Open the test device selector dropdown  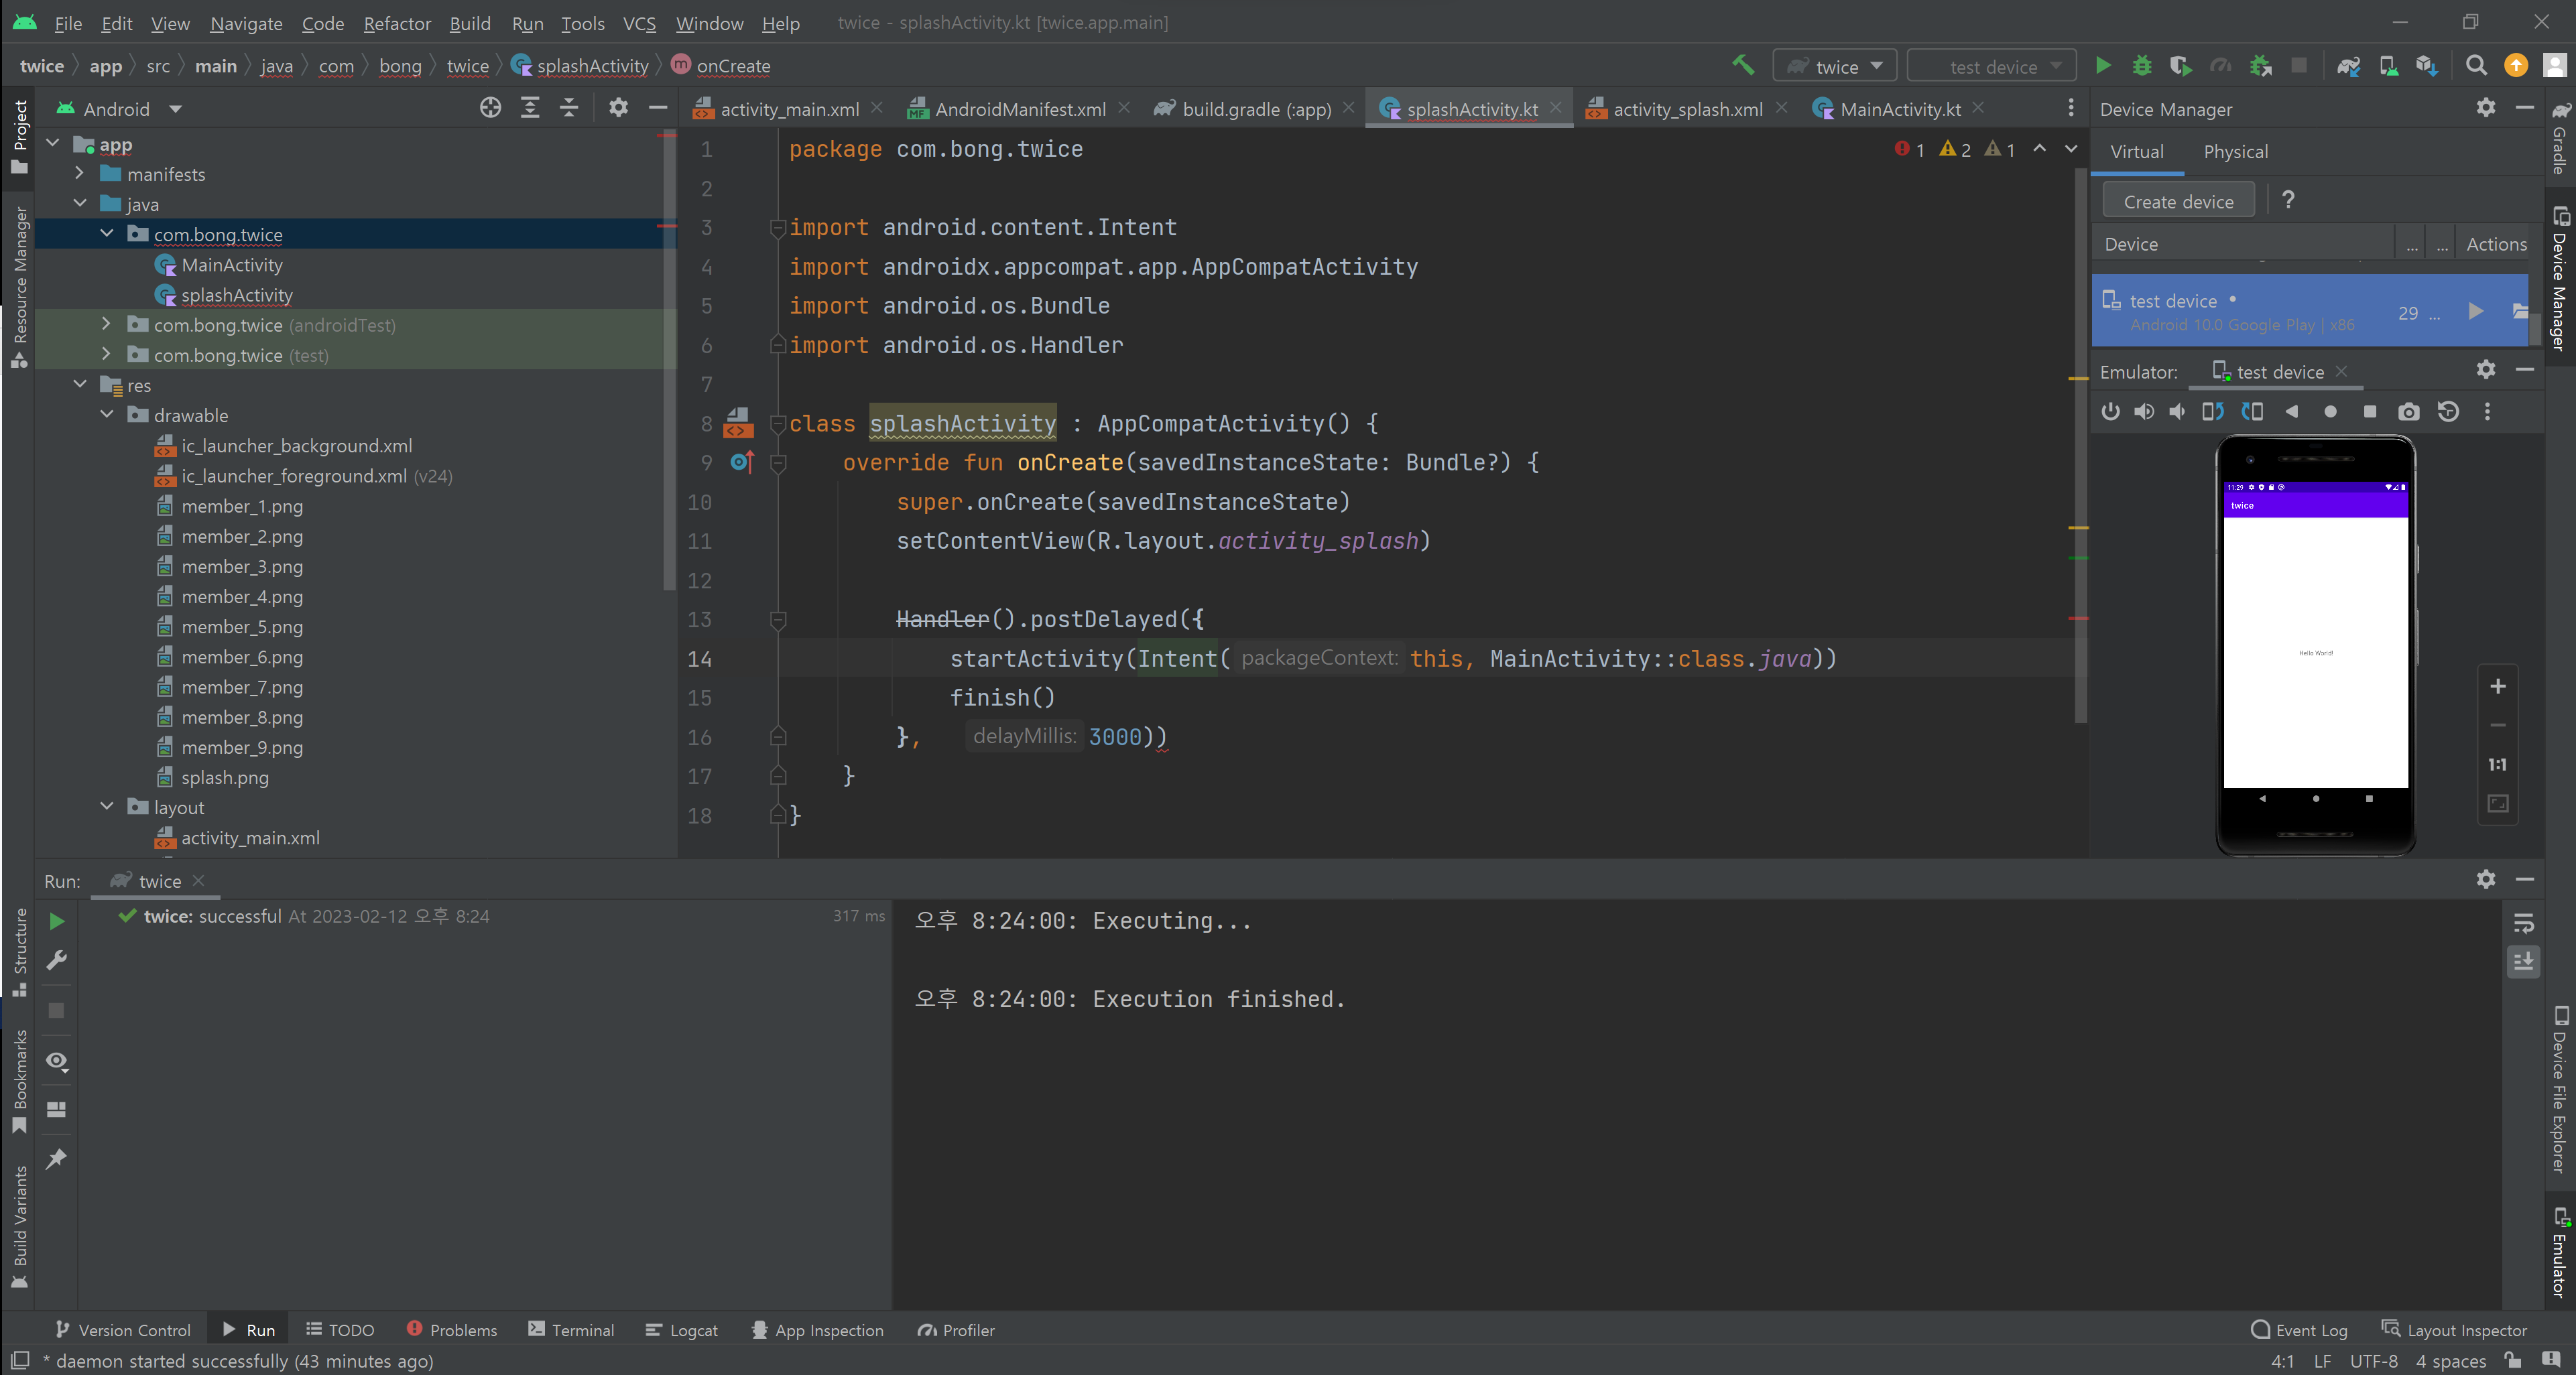point(1992,66)
